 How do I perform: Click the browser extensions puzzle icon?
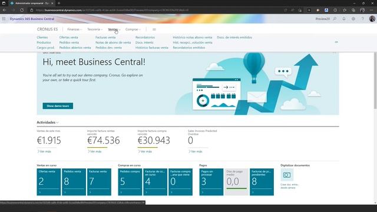tap(335, 10)
